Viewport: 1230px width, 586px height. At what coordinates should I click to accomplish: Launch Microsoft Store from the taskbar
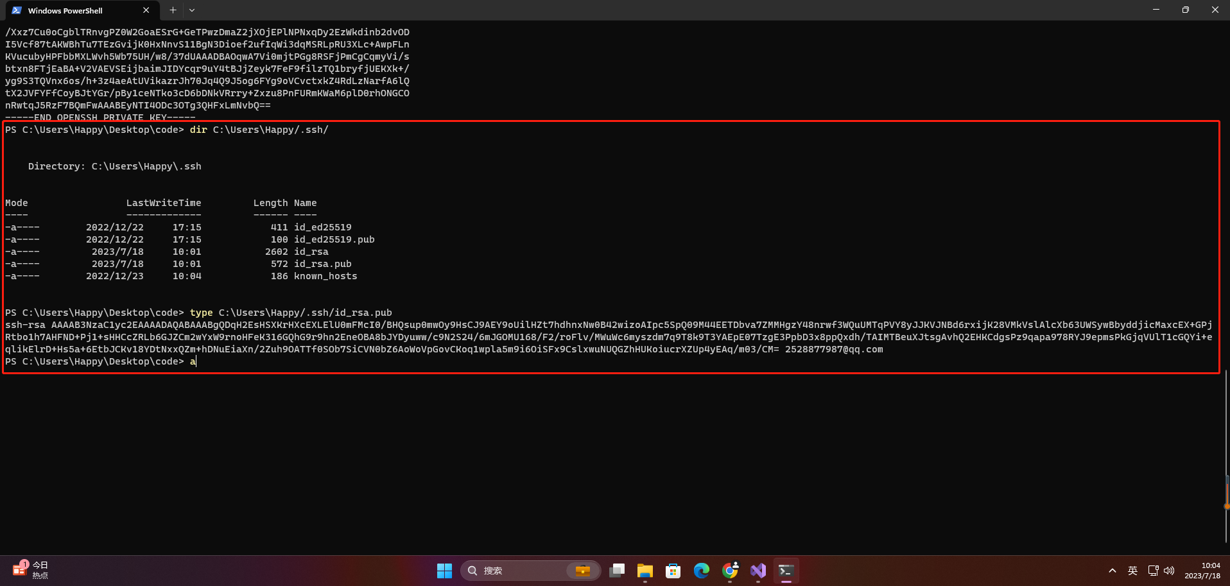673,571
